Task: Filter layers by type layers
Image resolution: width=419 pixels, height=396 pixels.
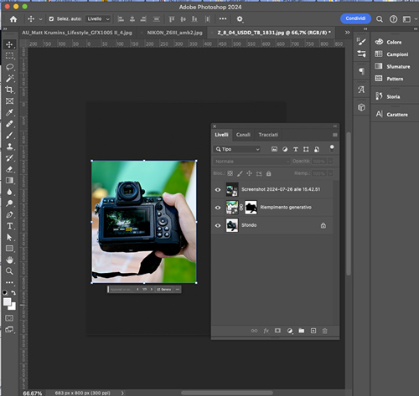Action: pos(296,149)
